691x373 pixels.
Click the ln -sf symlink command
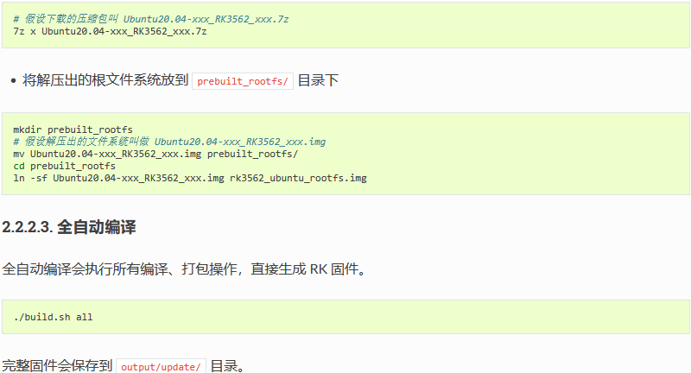pyautogui.click(x=190, y=178)
